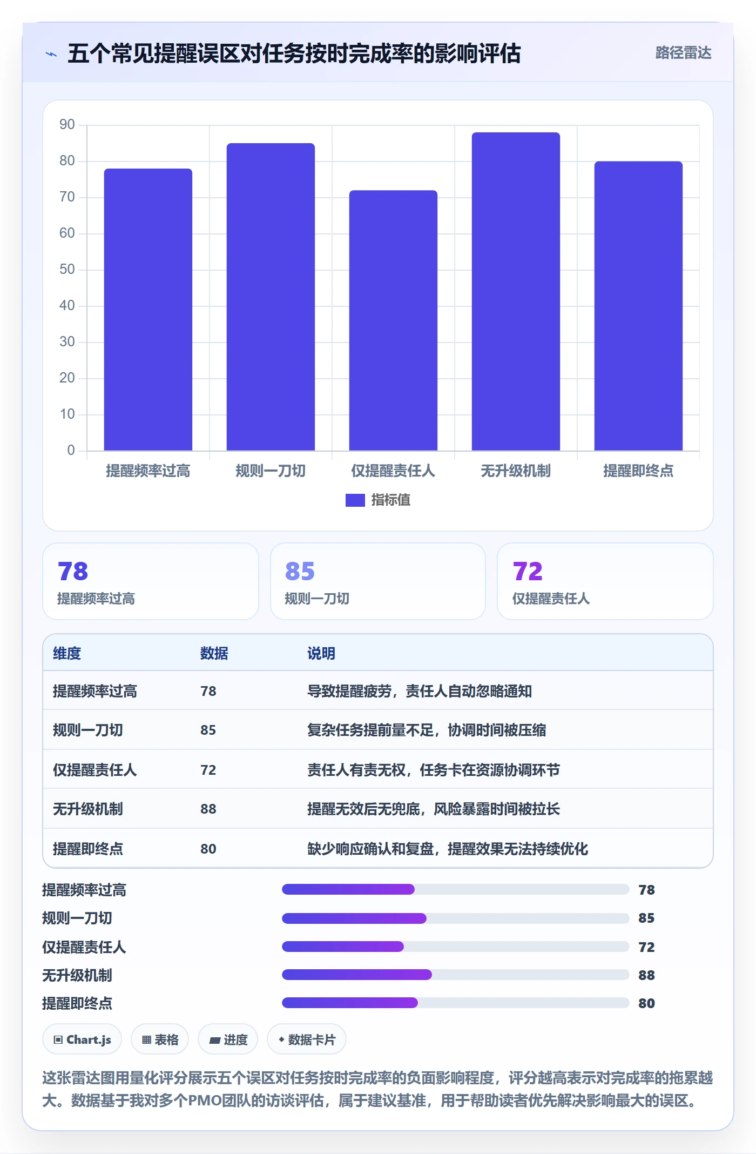This screenshot has height=1154, width=756.
Task: Click the chart title heading text
Action: (294, 53)
